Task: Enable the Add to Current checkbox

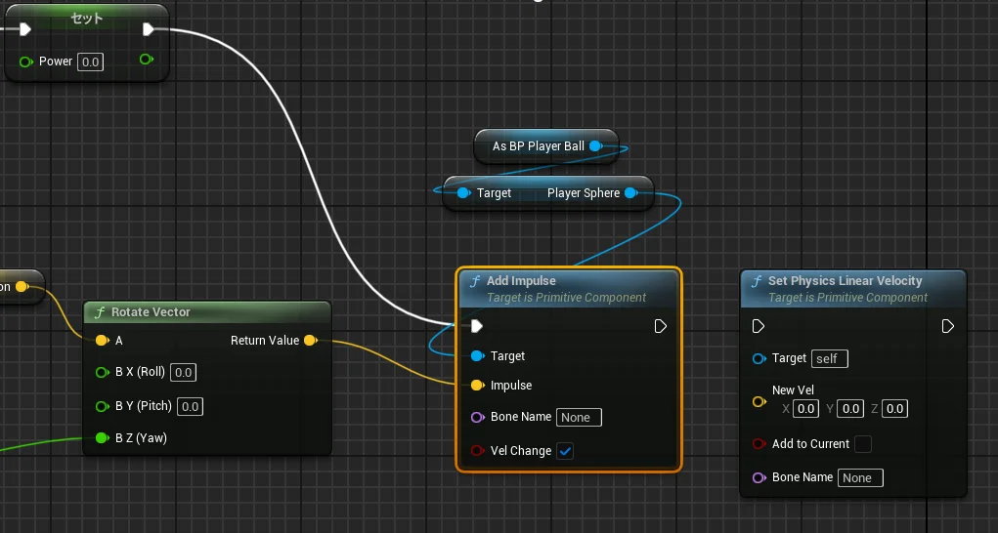Action: [x=863, y=444]
